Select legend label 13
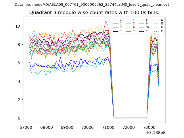184x138 pixels. 162,24
